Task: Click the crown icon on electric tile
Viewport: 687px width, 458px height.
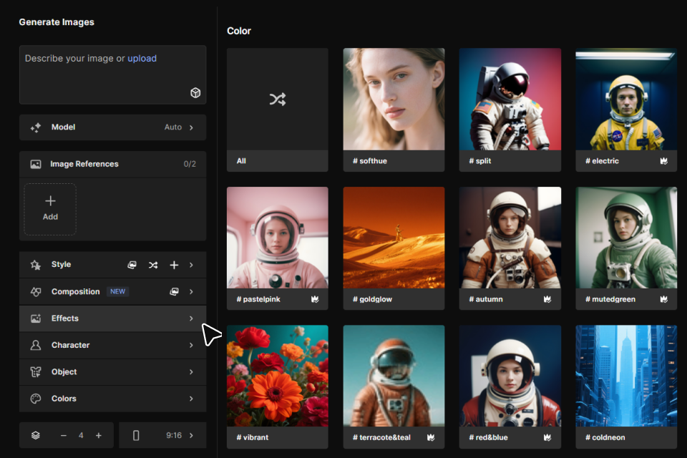Action: click(x=664, y=161)
